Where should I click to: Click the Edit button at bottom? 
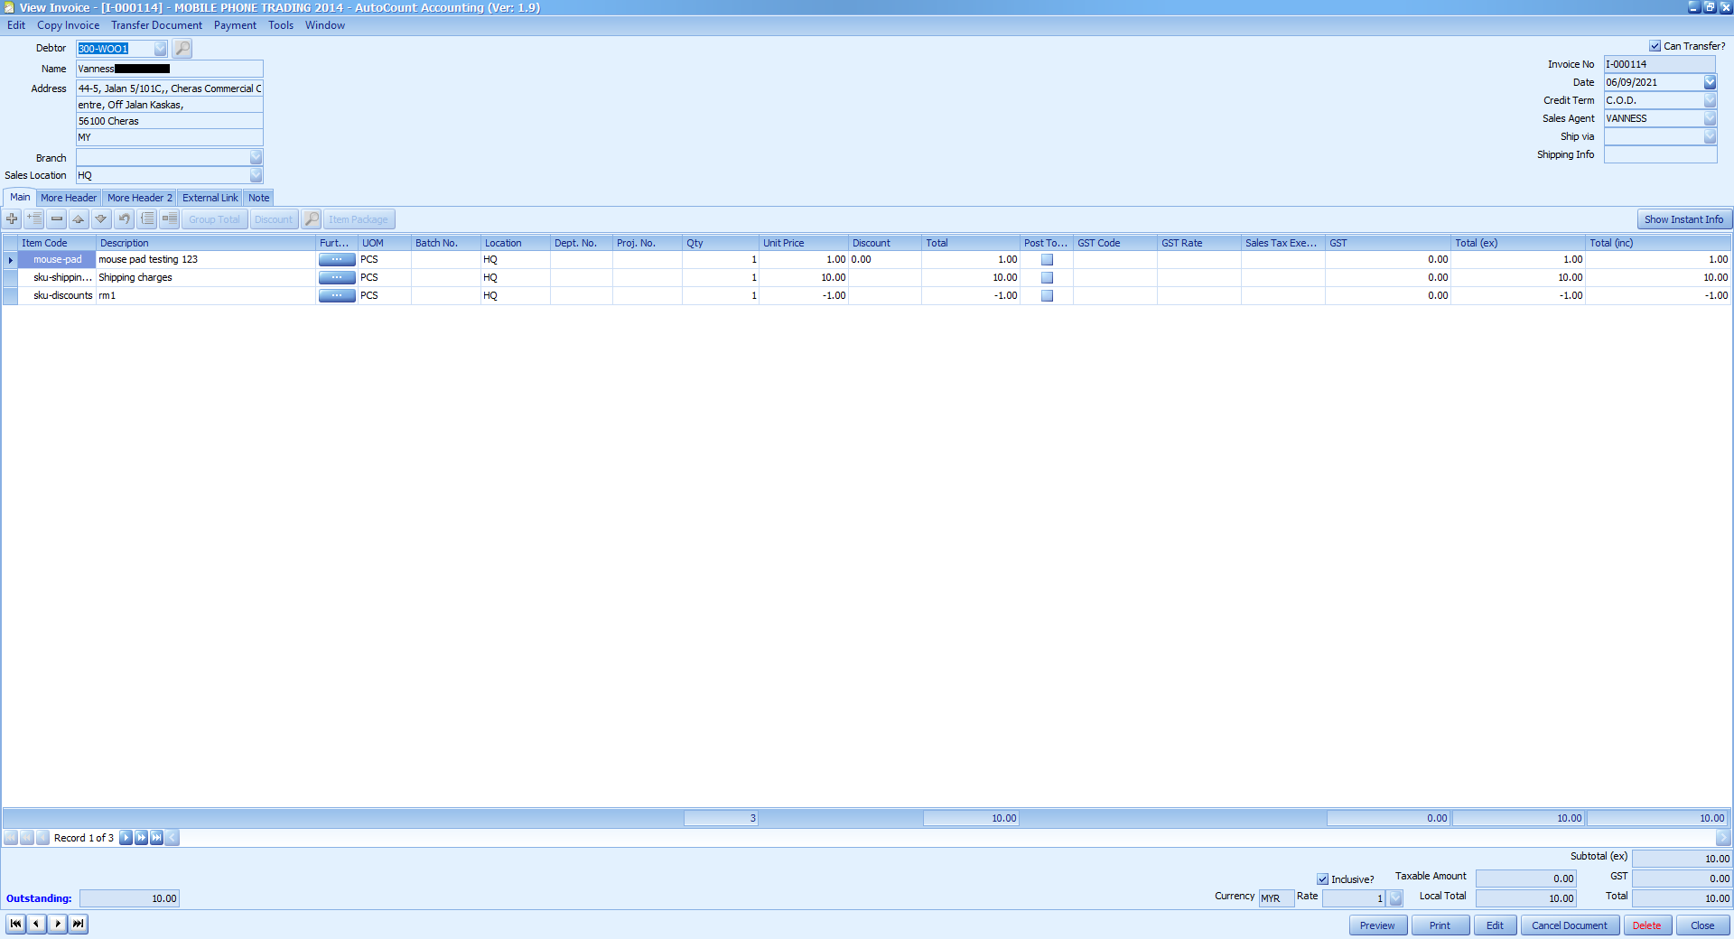coord(1495,925)
